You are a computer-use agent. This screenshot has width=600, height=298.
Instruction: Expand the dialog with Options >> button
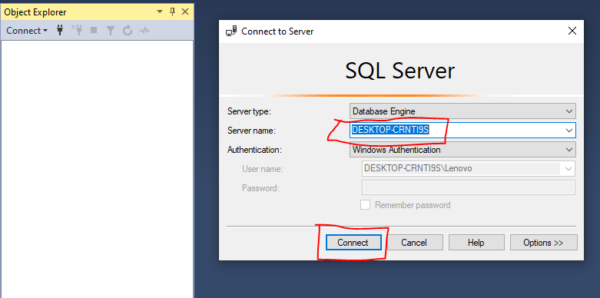click(x=543, y=243)
